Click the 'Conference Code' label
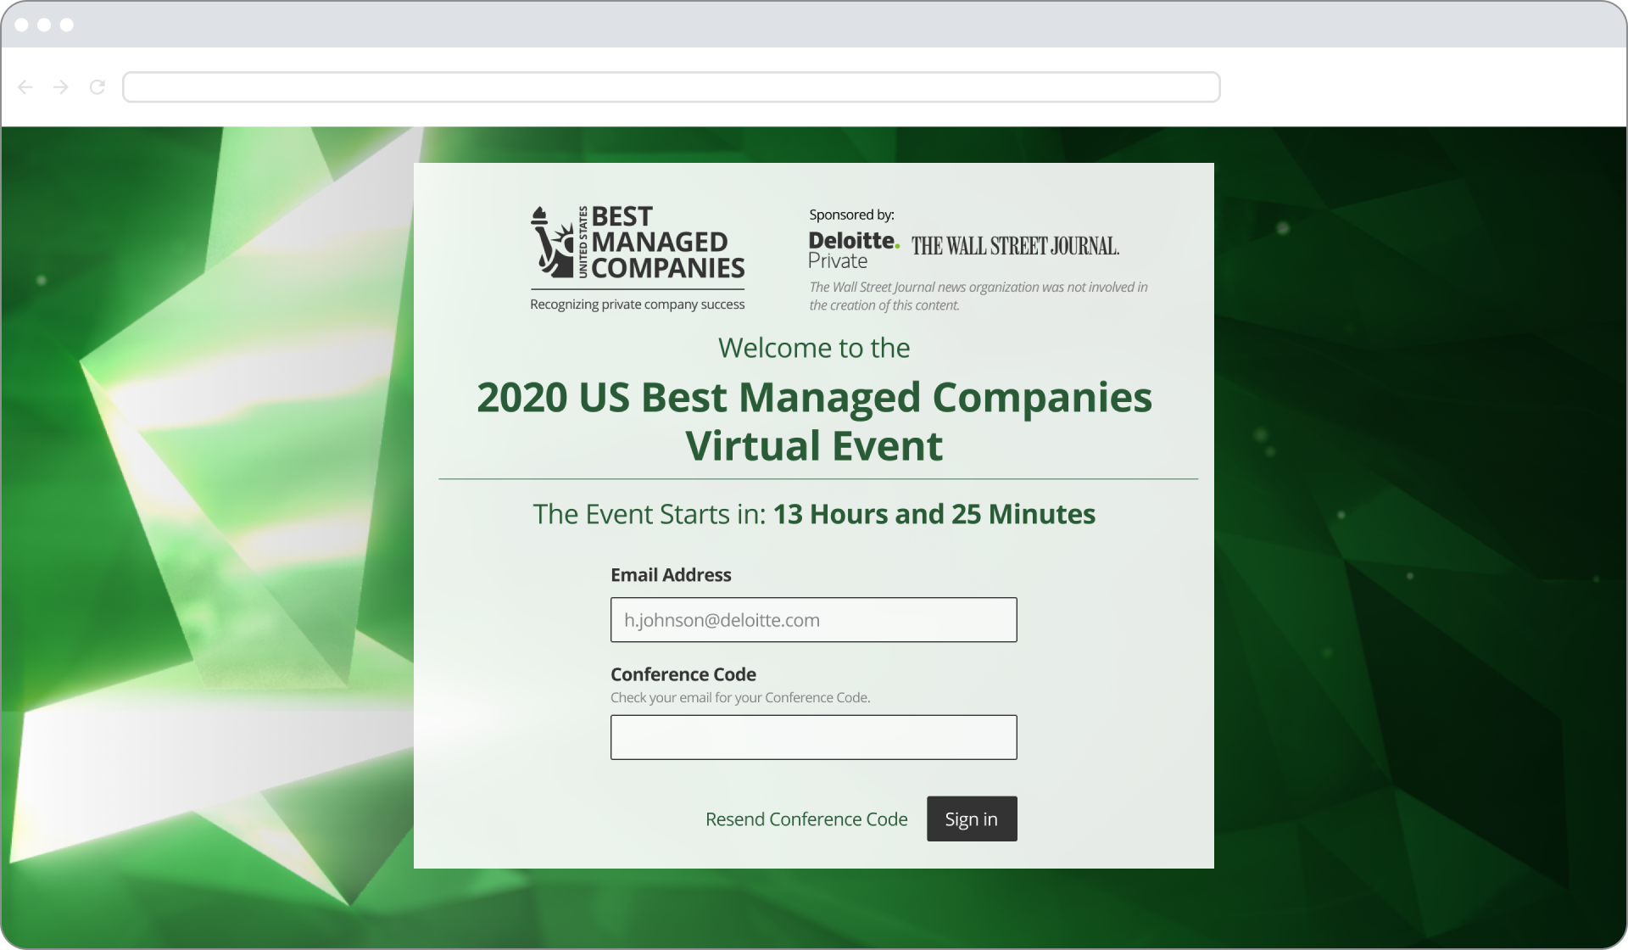The width and height of the screenshot is (1628, 950). pos(683,674)
